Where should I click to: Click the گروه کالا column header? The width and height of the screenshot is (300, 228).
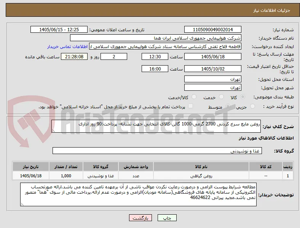pos(101,167)
